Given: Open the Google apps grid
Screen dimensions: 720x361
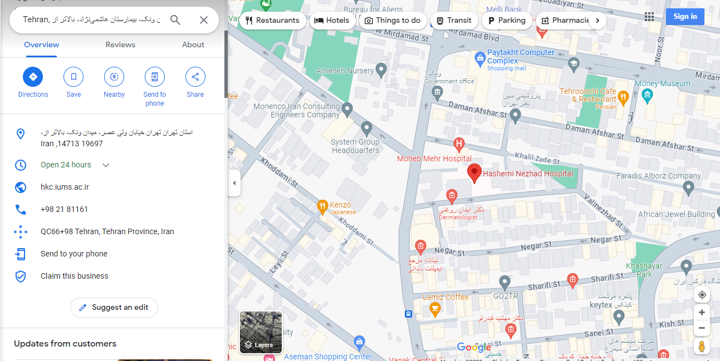Looking at the screenshot, I should 649,17.
